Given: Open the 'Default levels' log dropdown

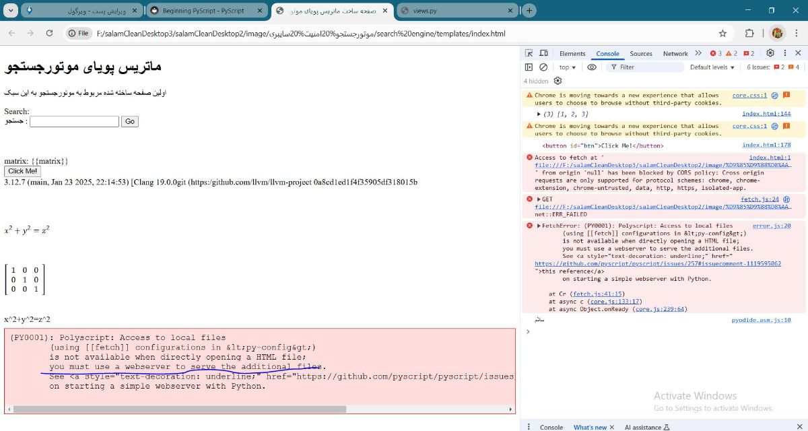Looking at the screenshot, I should (713, 67).
